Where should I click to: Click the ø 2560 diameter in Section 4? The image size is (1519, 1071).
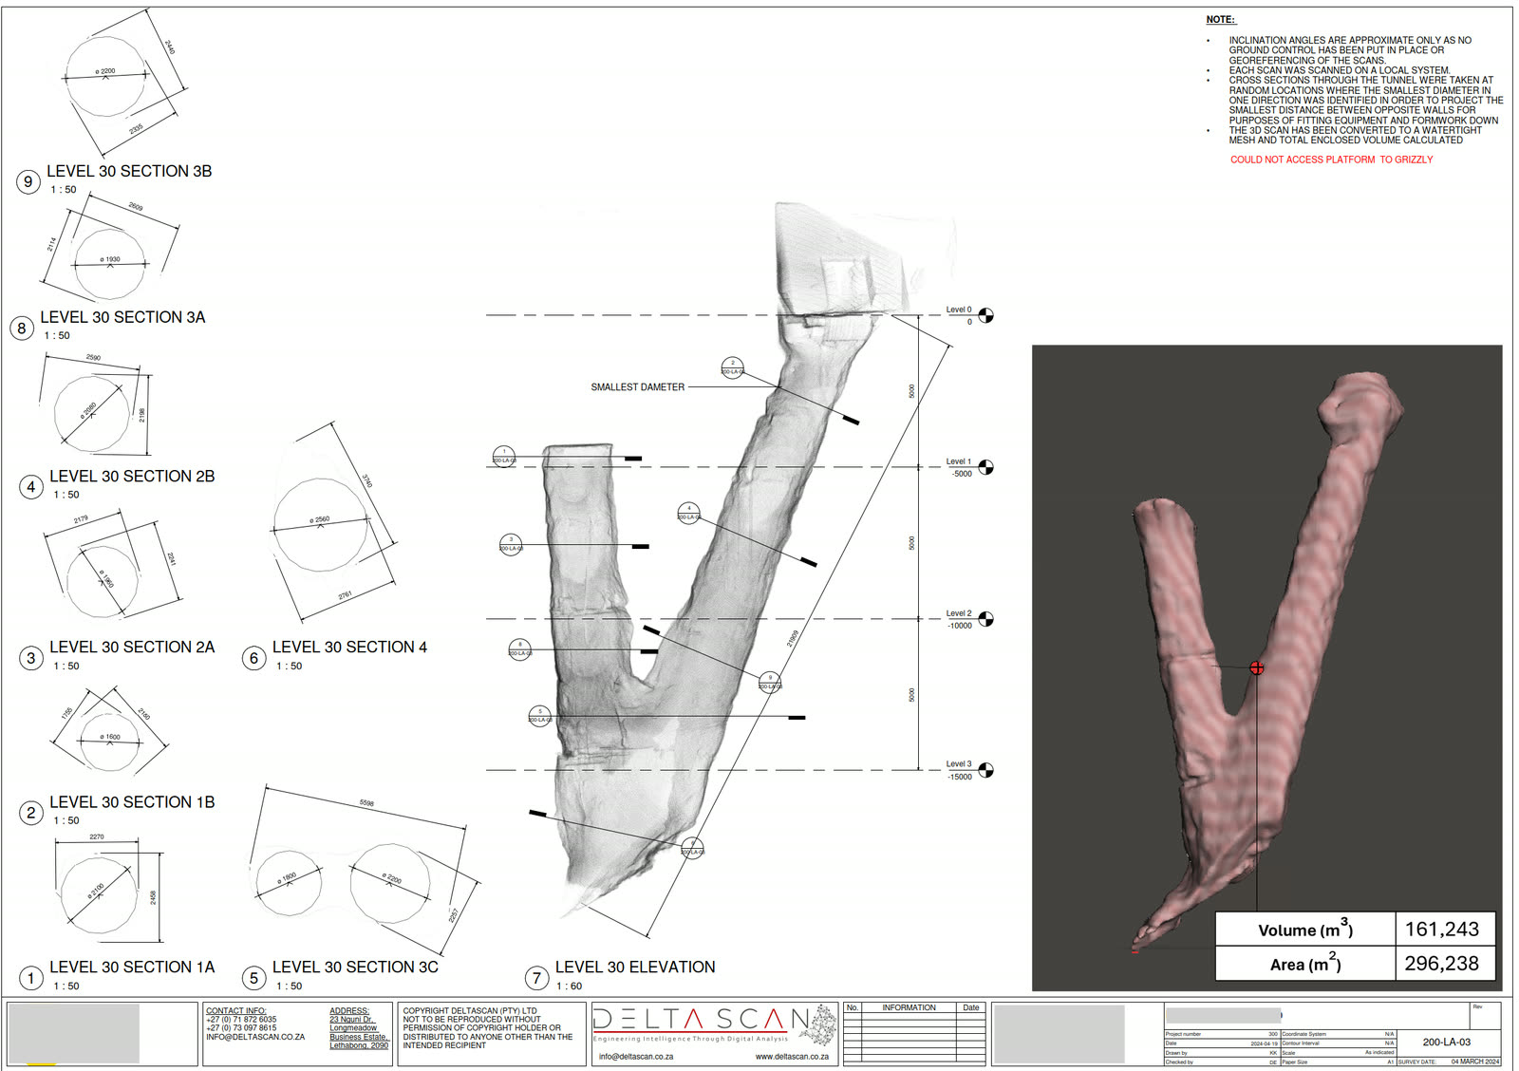320,519
